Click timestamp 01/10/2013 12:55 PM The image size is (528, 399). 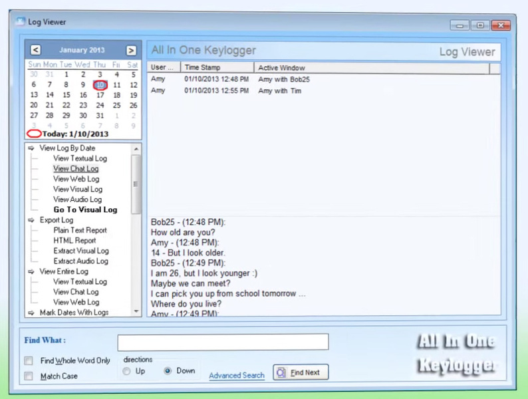217,91
